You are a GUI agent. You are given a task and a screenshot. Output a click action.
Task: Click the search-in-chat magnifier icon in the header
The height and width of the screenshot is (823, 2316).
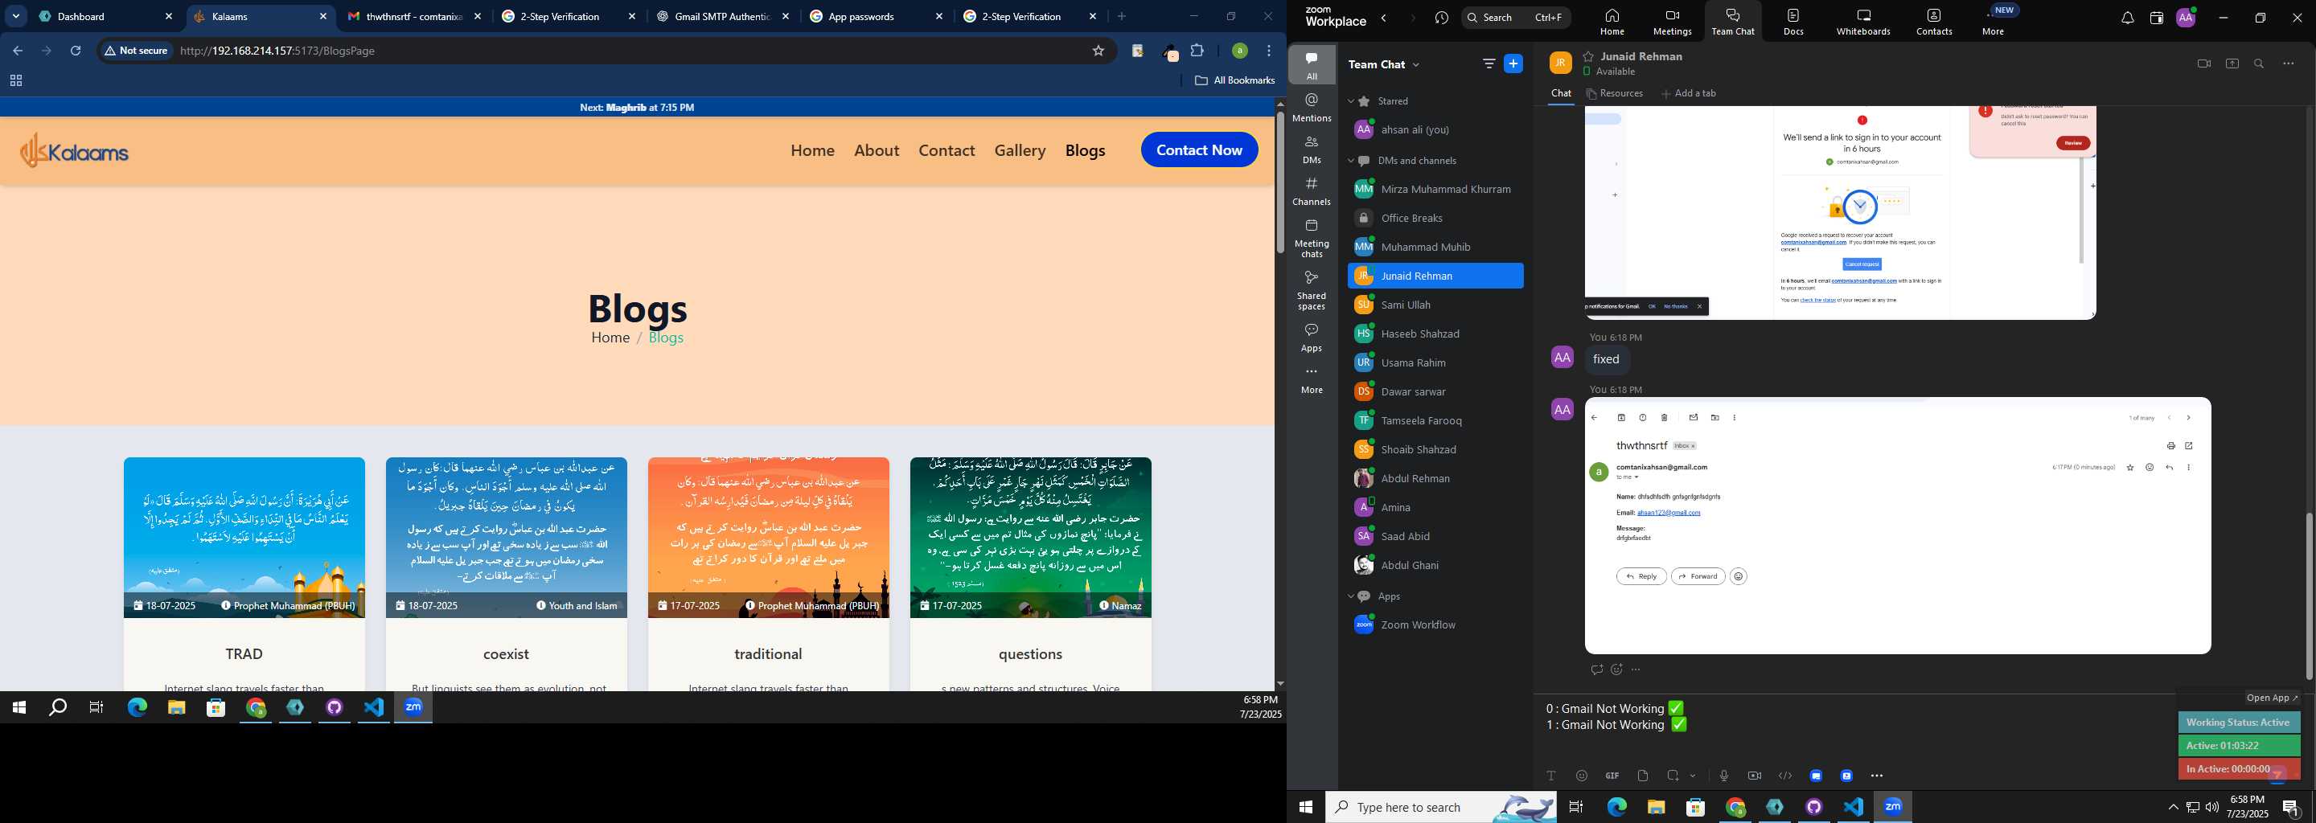2260,63
